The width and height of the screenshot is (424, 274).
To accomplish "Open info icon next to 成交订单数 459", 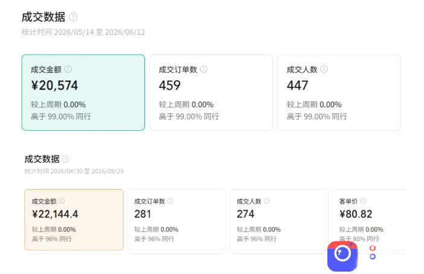I will (204, 69).
